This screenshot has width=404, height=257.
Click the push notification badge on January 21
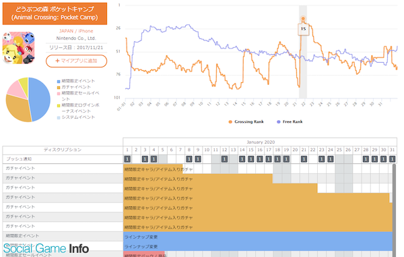(x=304, y=159)
